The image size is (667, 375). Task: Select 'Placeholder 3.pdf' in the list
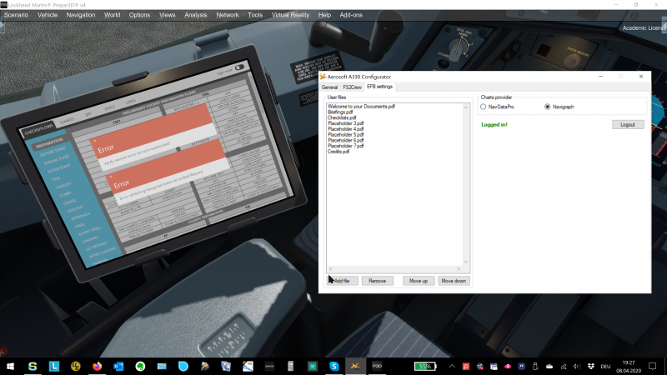(x=346, y=123)
